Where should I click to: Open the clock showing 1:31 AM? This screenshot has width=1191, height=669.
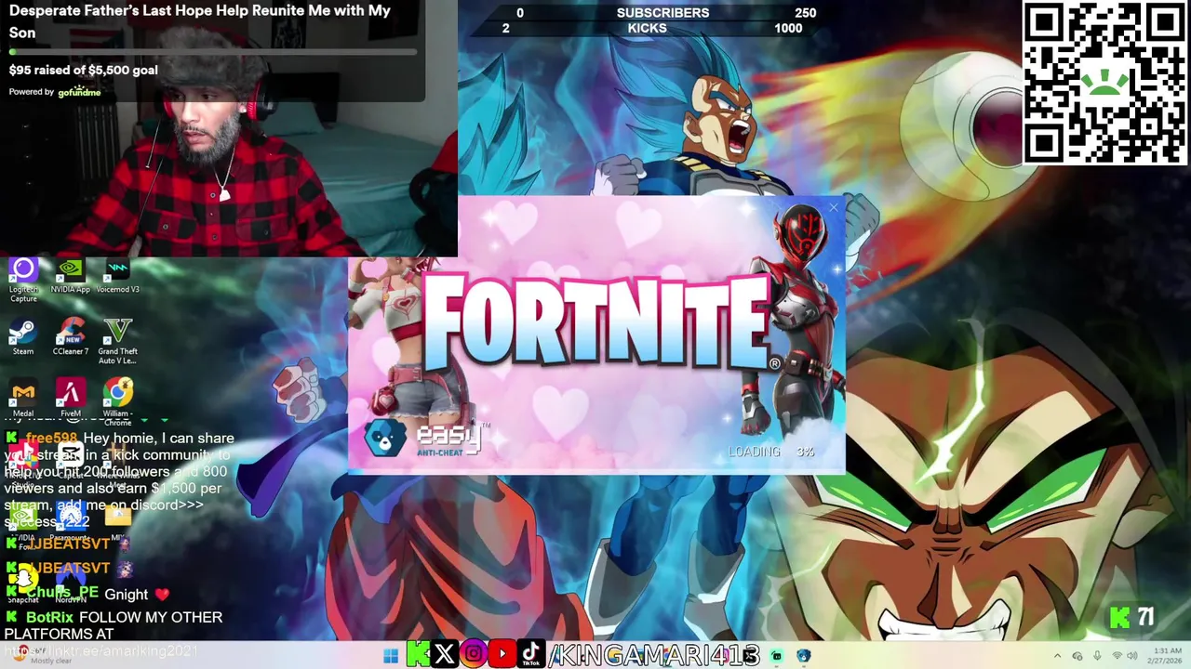click(1167, 656)
